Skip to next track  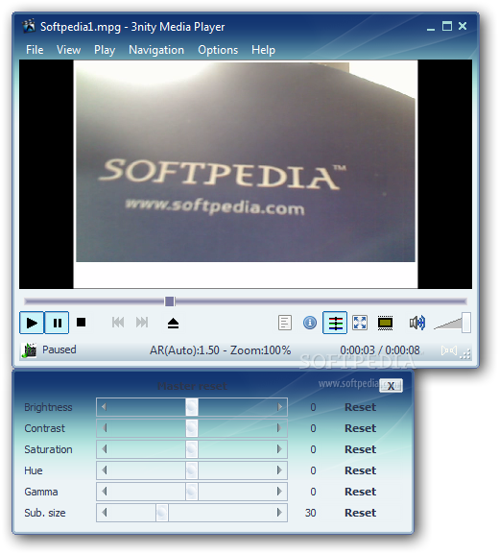pyautogui.click(x=142, y=323)
